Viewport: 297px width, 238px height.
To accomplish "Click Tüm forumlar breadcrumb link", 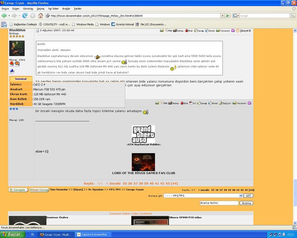I will (x=59, y=190).
